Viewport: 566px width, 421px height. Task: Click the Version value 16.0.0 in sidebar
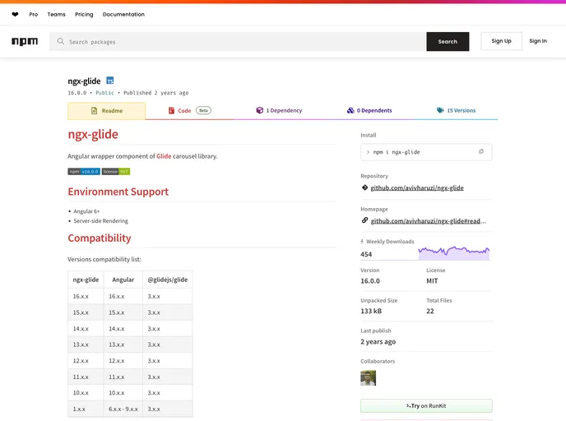click(370, 280)
